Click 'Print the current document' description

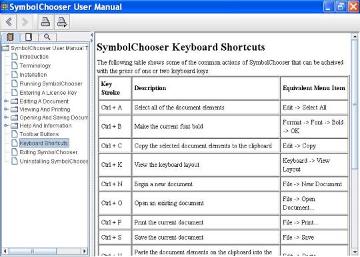(x=169, y=222)
